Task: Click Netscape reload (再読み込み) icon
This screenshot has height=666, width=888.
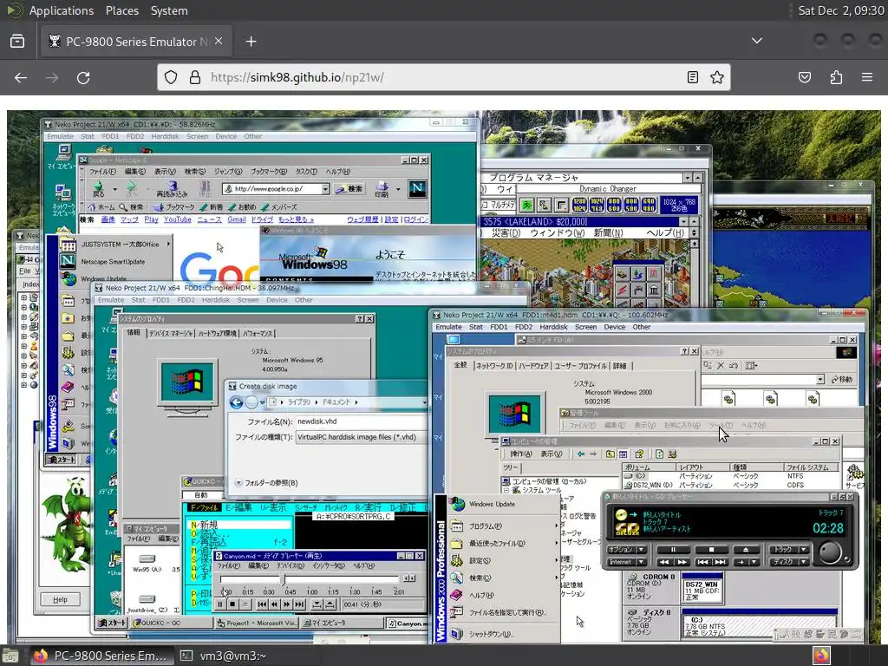Action: tap(173, 189)
